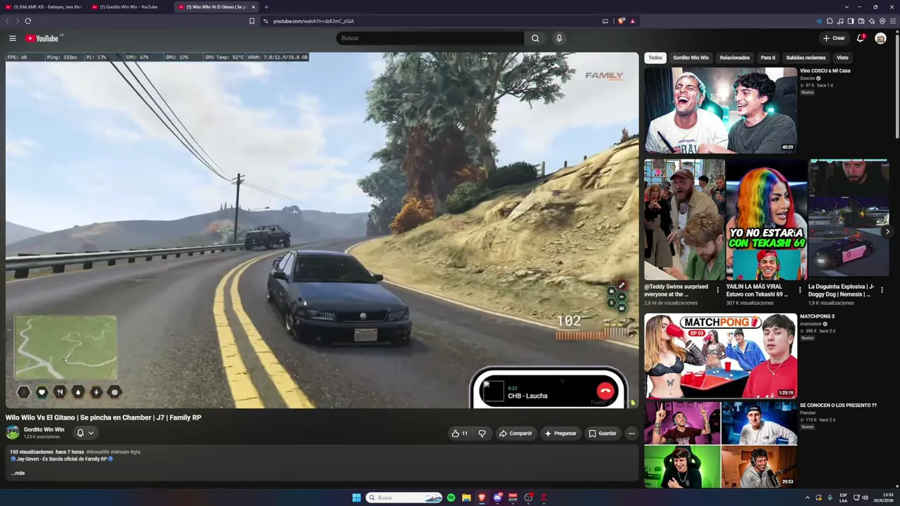
Task: Show next Shorts with the arrow
Action: point(887,231)
